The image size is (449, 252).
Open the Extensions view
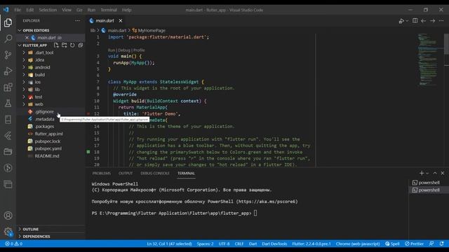(x=8, y=87)
